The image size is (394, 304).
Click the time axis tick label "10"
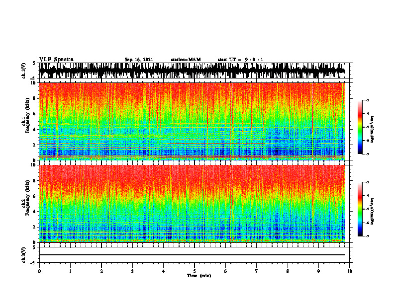(350, 271)
